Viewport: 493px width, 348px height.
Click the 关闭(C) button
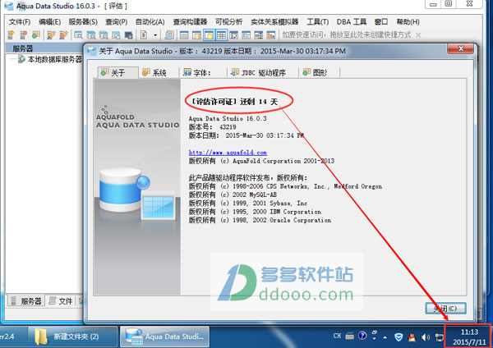click(445, 309)
